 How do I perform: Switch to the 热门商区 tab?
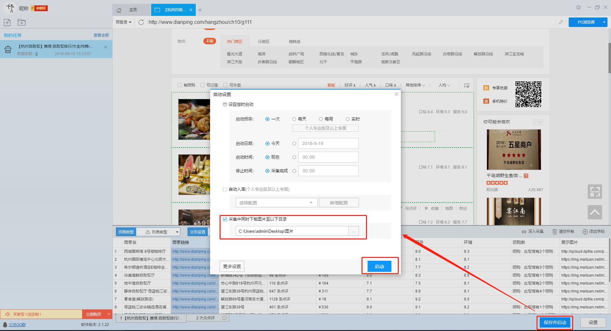235,41
